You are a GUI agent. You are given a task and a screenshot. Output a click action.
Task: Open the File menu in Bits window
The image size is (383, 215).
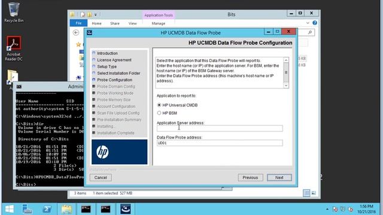coord(78,23)
